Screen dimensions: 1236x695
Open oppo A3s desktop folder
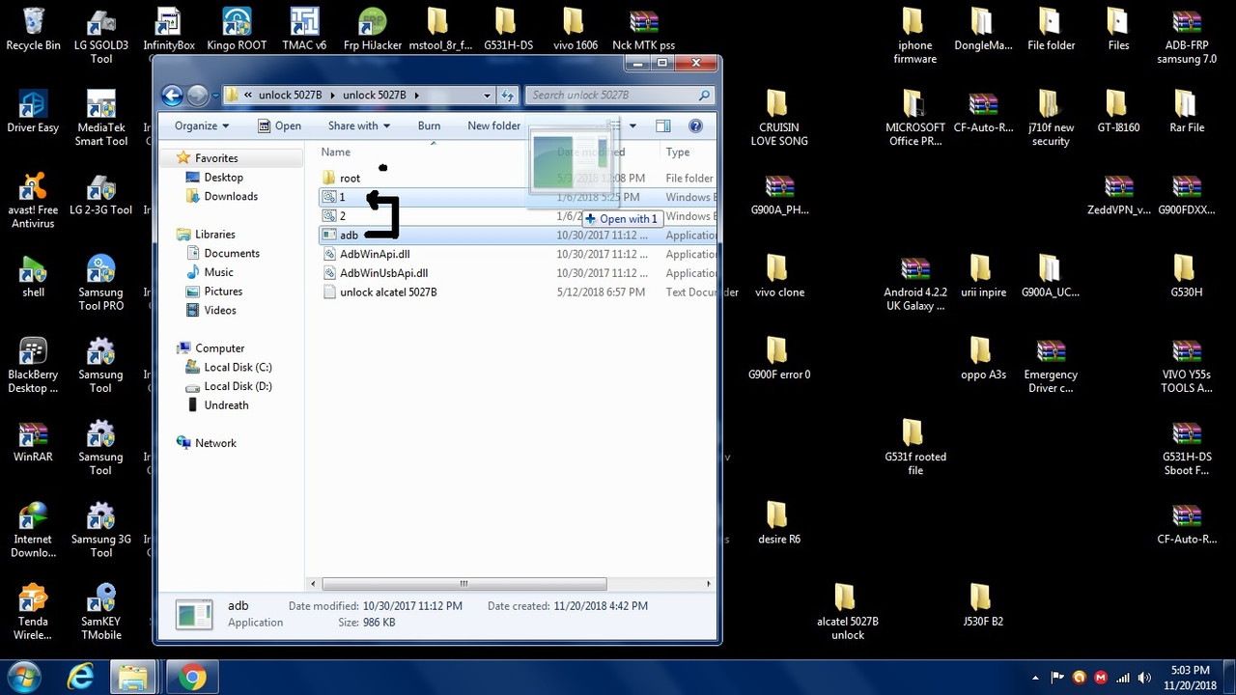pos(982,358)
